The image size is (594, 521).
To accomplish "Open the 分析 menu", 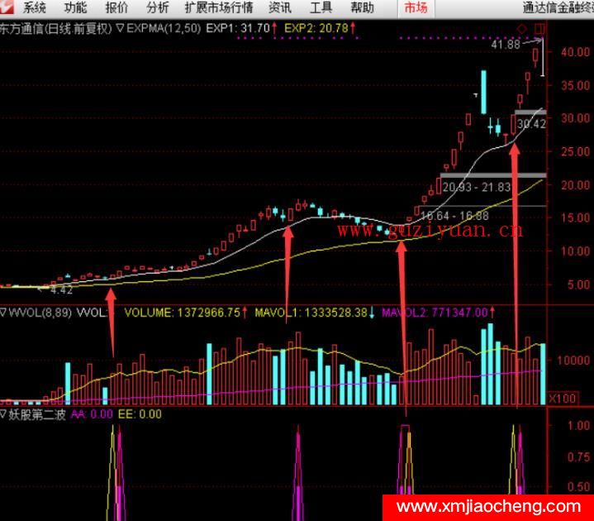I will (157, 8).
